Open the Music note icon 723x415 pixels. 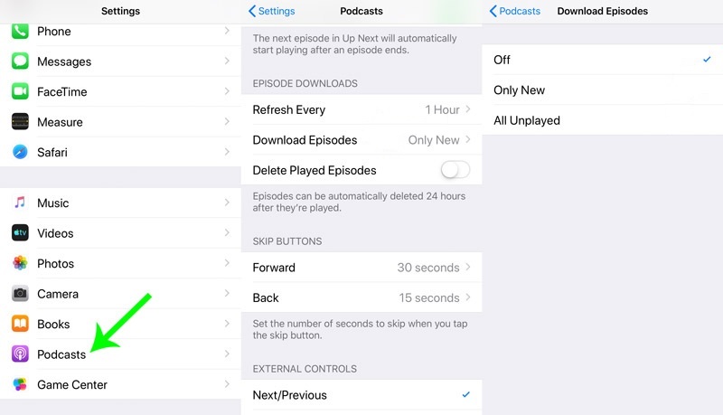pos(20,203)
